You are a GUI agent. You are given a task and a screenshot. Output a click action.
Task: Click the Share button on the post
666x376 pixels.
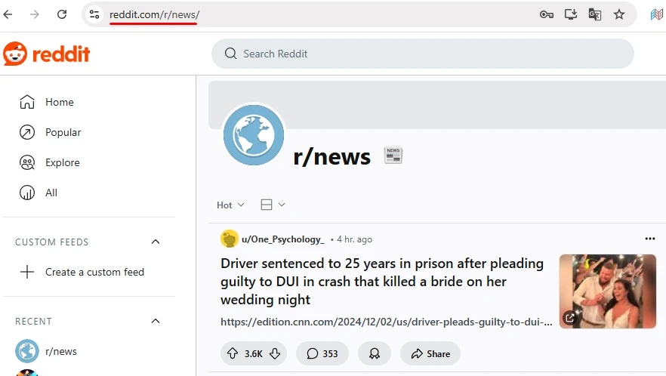pos(430,353)
